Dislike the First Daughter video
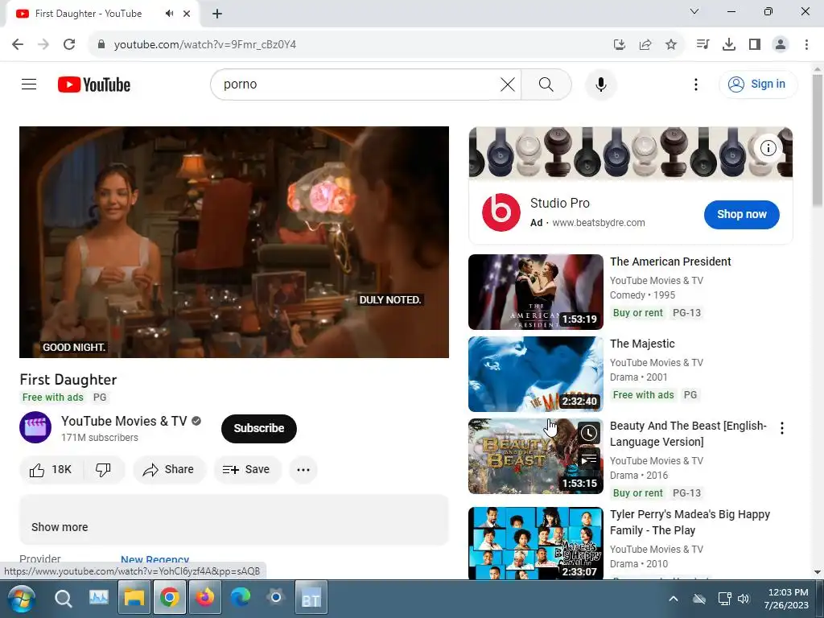The image size is (824, 618). pos(104,469)
